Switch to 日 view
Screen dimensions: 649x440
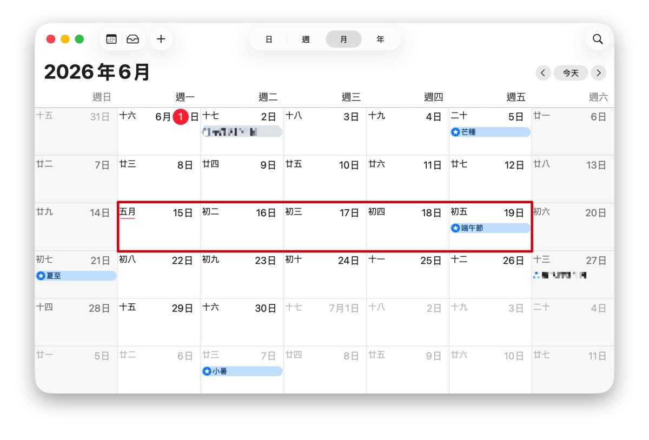point(269,39)
